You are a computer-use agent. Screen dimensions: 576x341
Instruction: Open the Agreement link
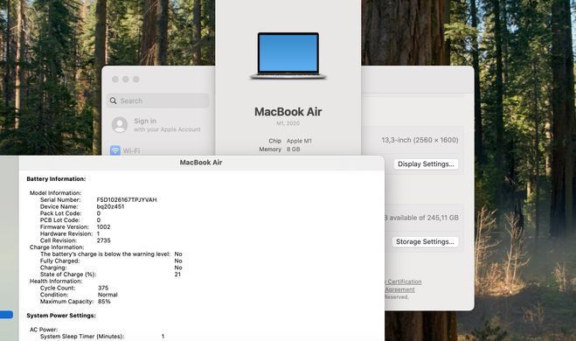pos(399,289)
